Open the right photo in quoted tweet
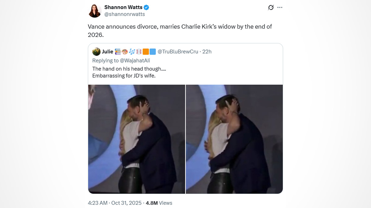Screen dimensions: 371x208 click(234, 139)
